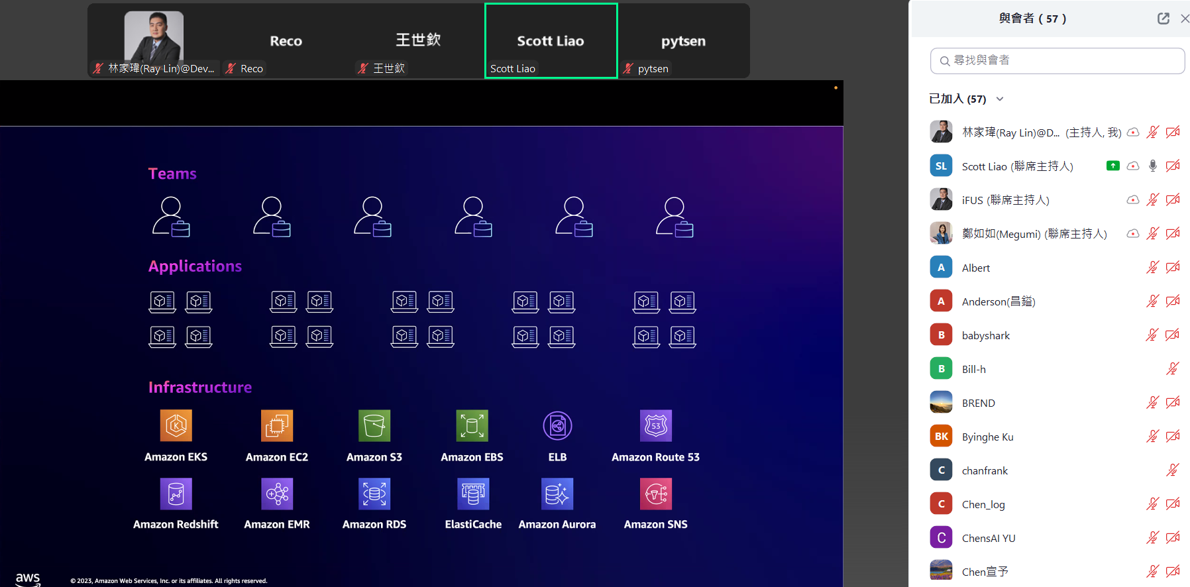1190x587 pixels.
Task: Close the participants panel
Action: [x=1184, y=19]
